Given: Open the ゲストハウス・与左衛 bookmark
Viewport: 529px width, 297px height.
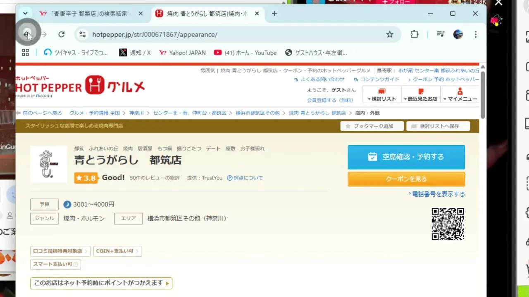Looking at the screenshot, I should point(316,52).
